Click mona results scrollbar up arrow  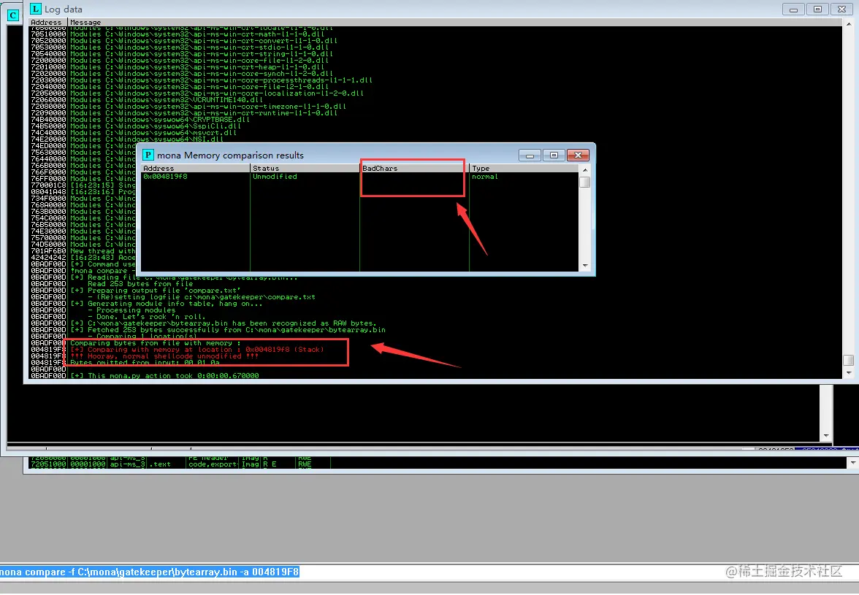click(584, 170)
